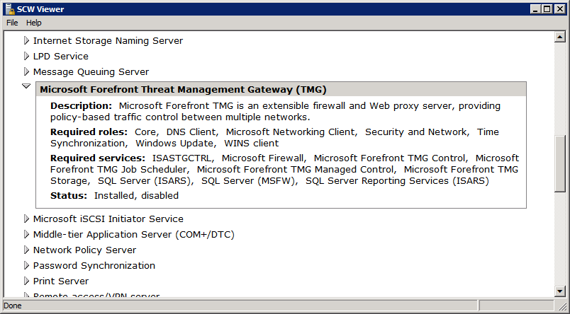Select Internet Storage Naming Server text
This screenshot has height=314, width=570.
click(108, 40)
